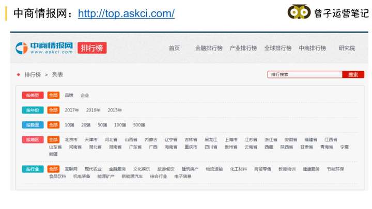Filter by region 内蒙古
Viewport: 372px width, 209px height.
pyautogui.click(x=151, y=139)
